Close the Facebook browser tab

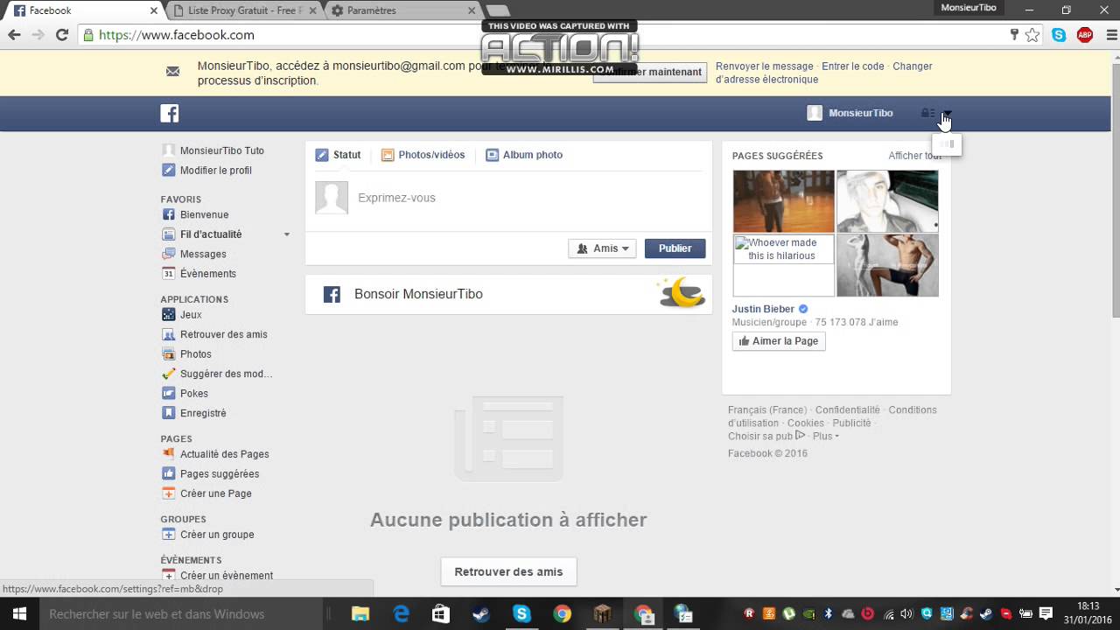point(155,10)
